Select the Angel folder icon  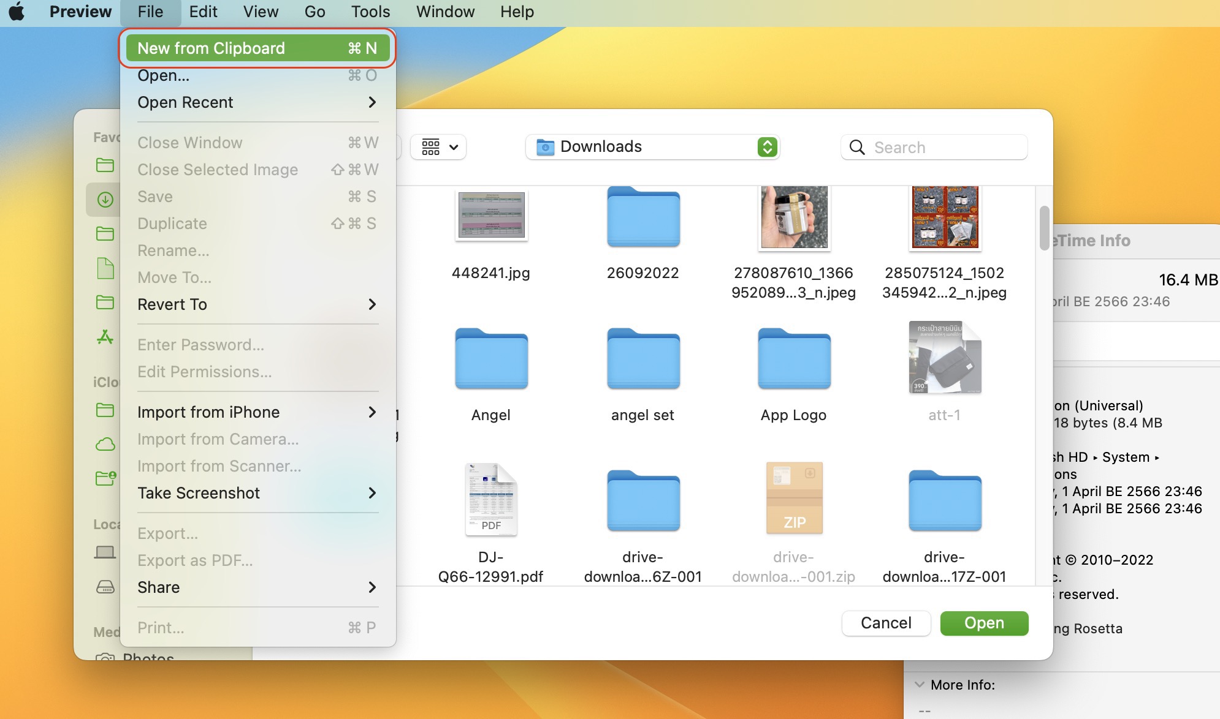[490, 359]
